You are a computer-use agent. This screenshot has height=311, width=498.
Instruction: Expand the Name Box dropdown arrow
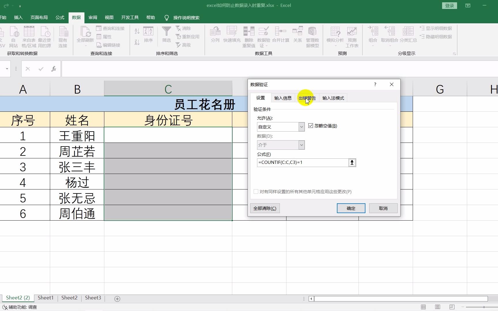pyautogui.click(x=7, y=69)
